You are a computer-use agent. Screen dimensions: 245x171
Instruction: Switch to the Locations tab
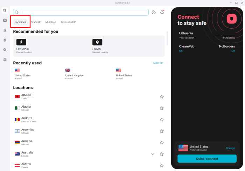click(x=20, y=22)
